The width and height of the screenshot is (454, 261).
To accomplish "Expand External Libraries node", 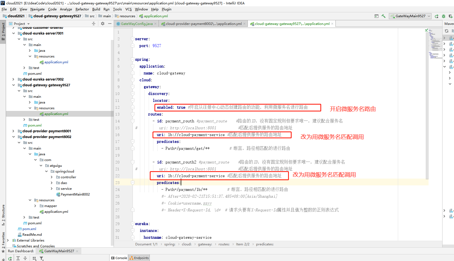I will click(x=8, y=240).
